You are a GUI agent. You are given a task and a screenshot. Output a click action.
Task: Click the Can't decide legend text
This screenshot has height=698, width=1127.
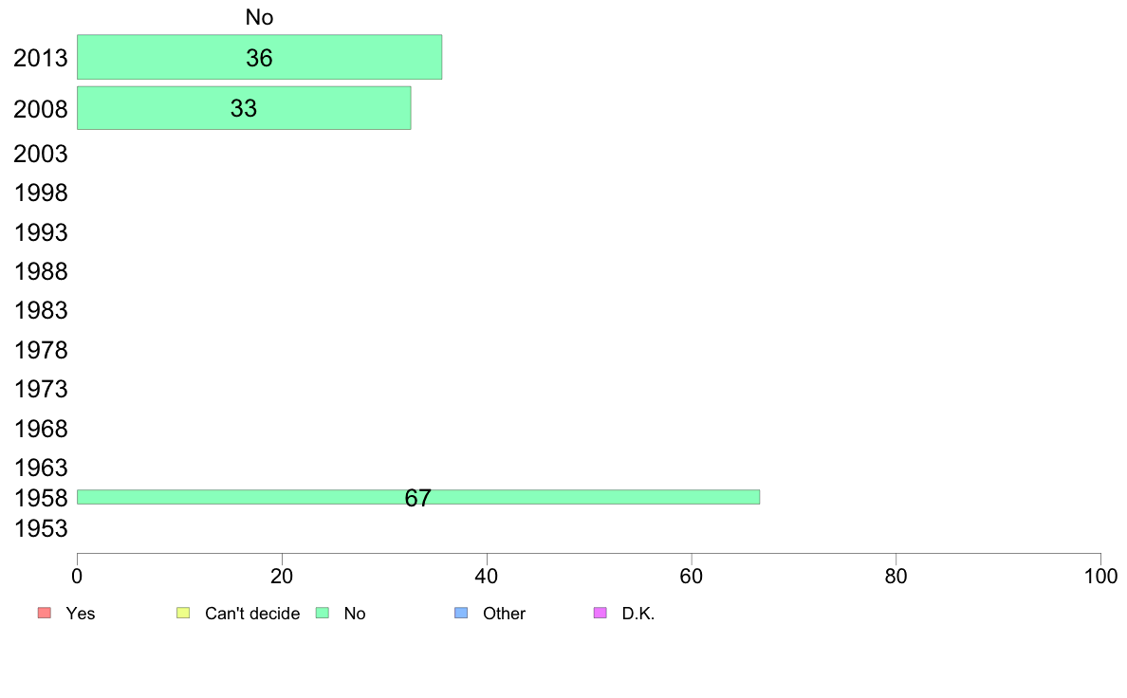(x=252, y=614)
